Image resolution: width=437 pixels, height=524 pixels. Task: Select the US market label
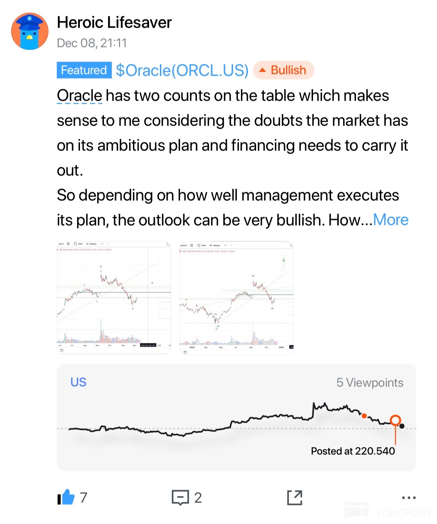[x=78, y=382]
